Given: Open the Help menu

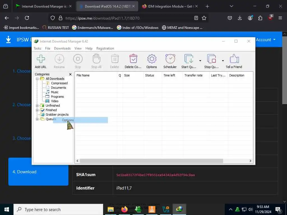Looking at the screenshot, I should click(89, 48).
